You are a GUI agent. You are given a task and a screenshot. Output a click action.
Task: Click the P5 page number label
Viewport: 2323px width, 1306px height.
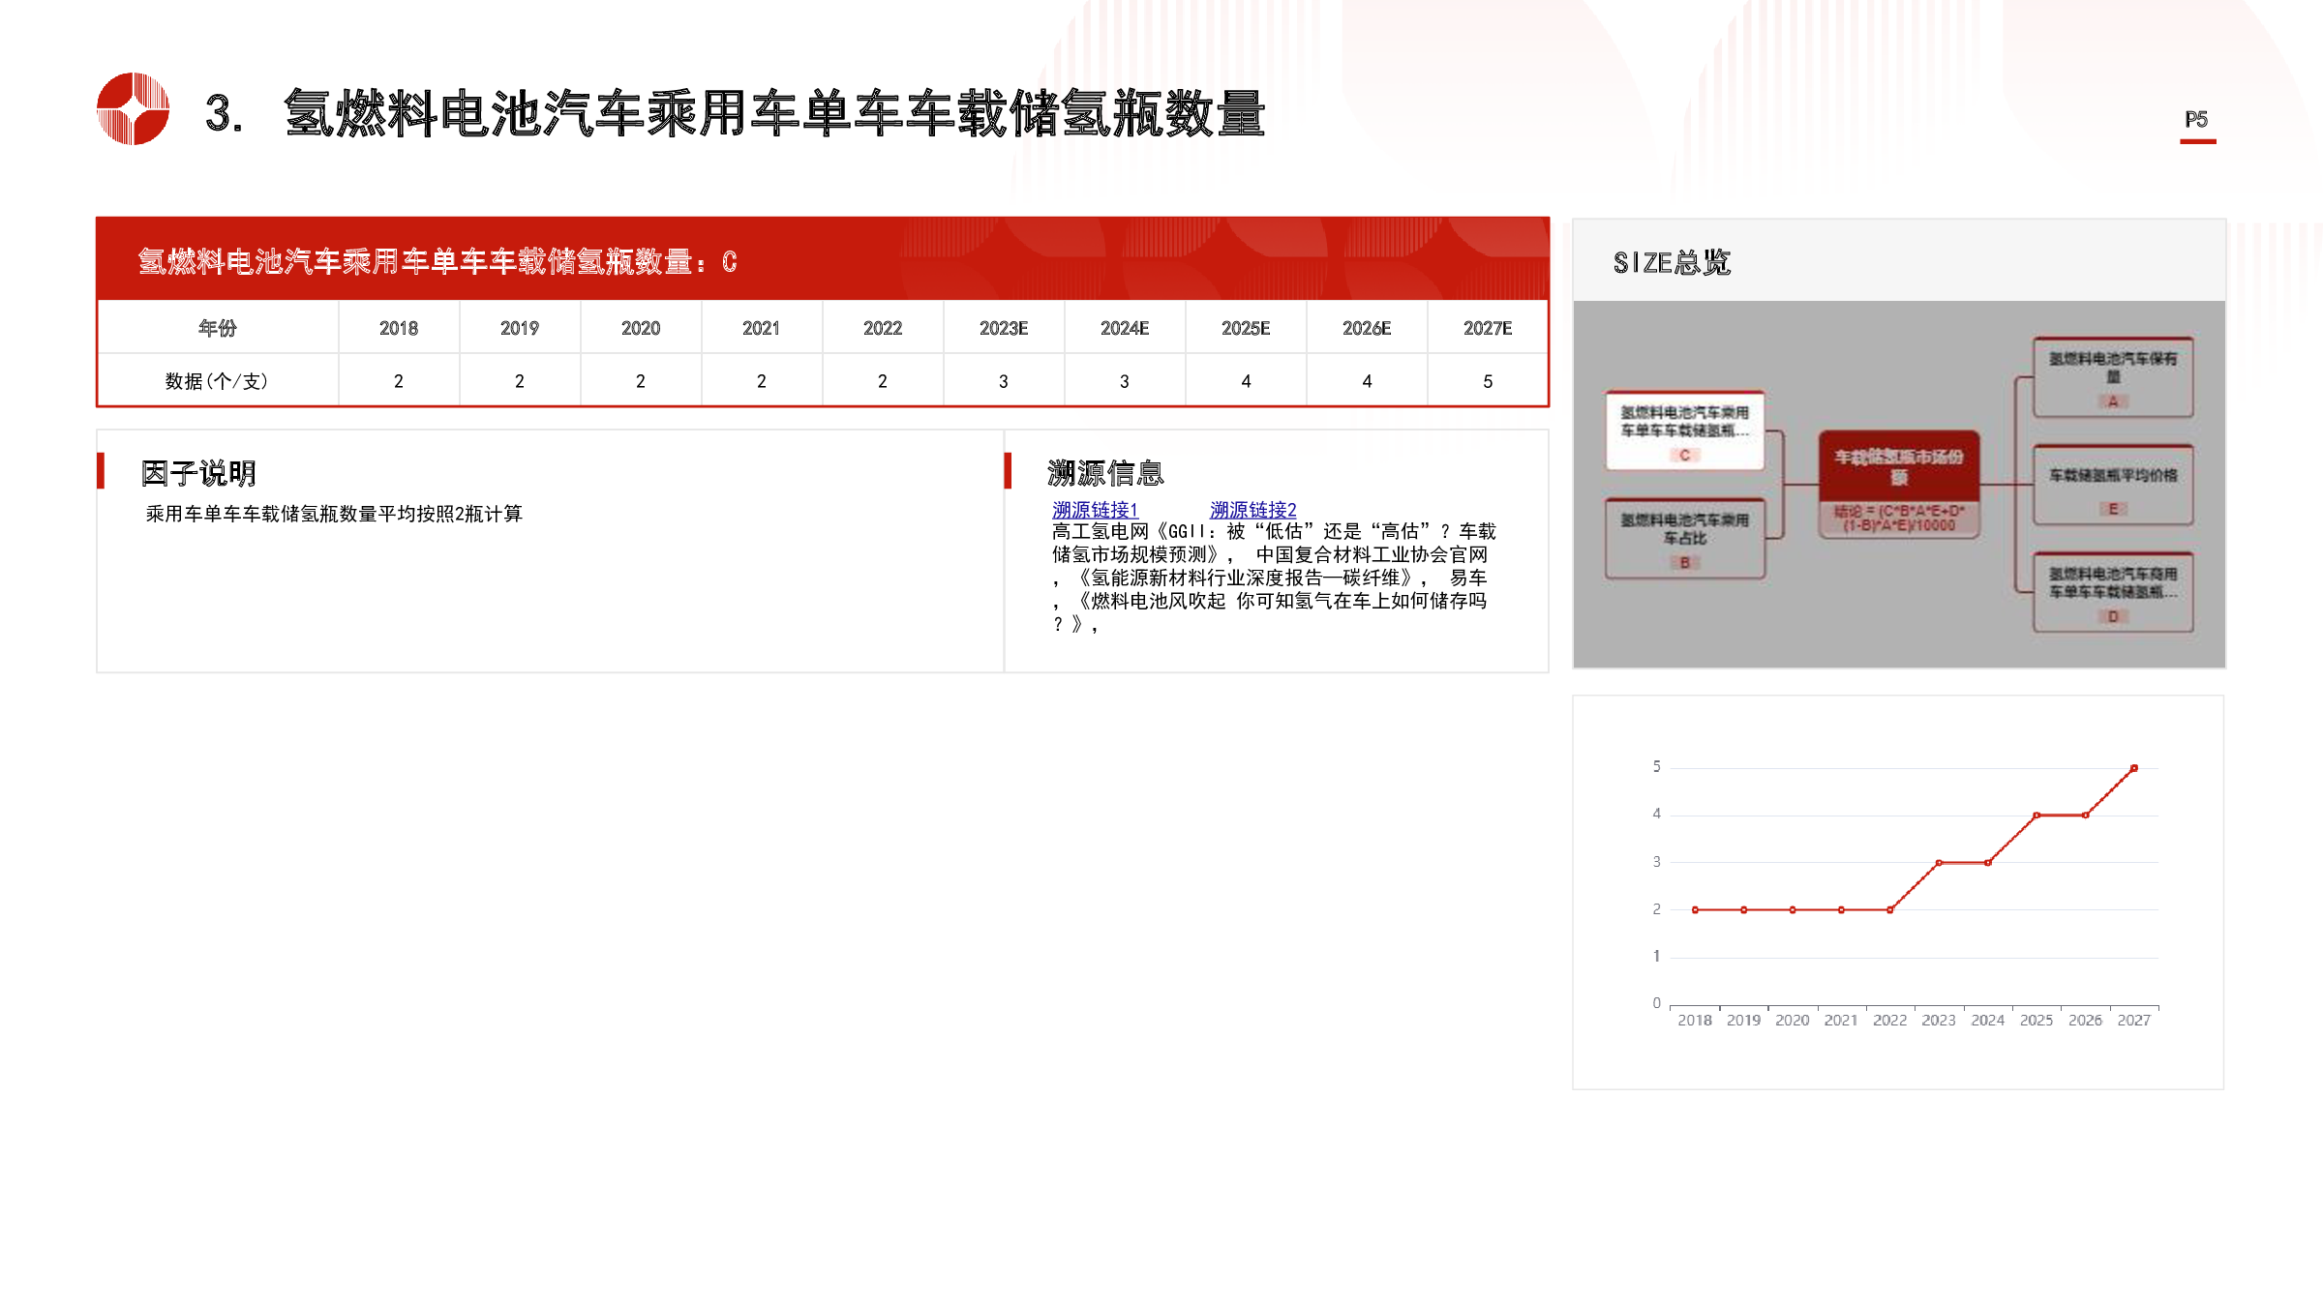coord(2196,119)
